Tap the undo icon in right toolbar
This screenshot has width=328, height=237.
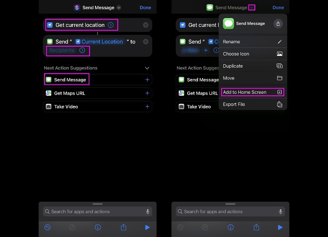click(x=180, y=227)
